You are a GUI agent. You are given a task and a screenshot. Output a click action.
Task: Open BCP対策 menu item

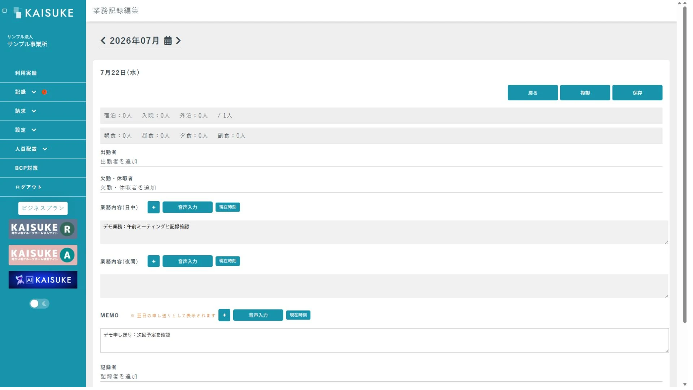point(43,168)
